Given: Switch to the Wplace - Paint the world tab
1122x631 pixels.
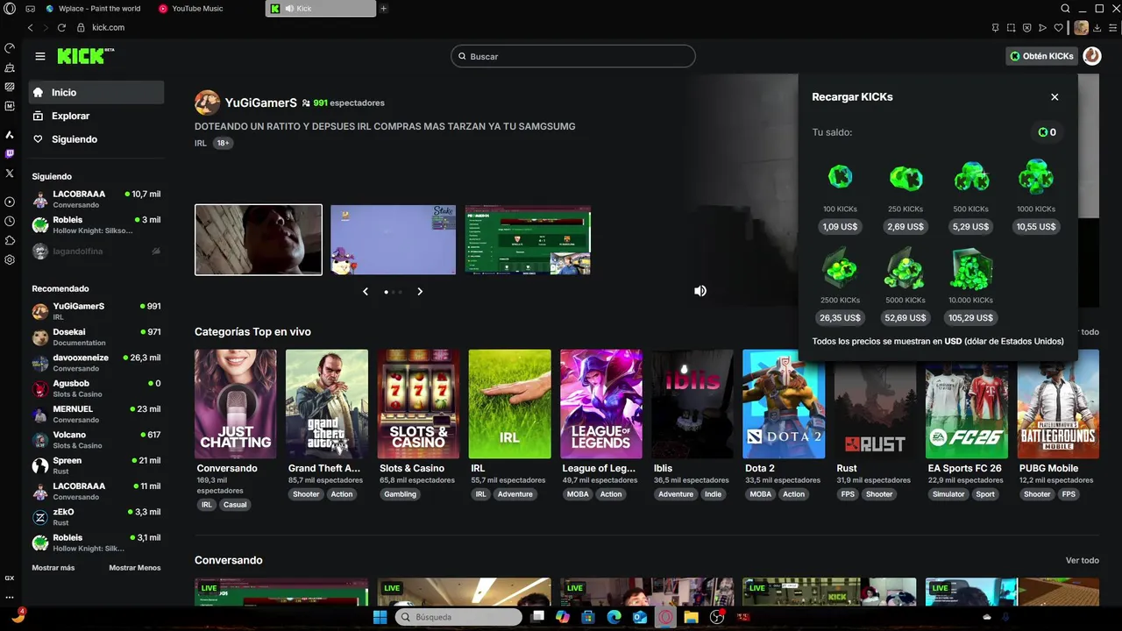Looking at the screenshot, I should pos(92,9).
